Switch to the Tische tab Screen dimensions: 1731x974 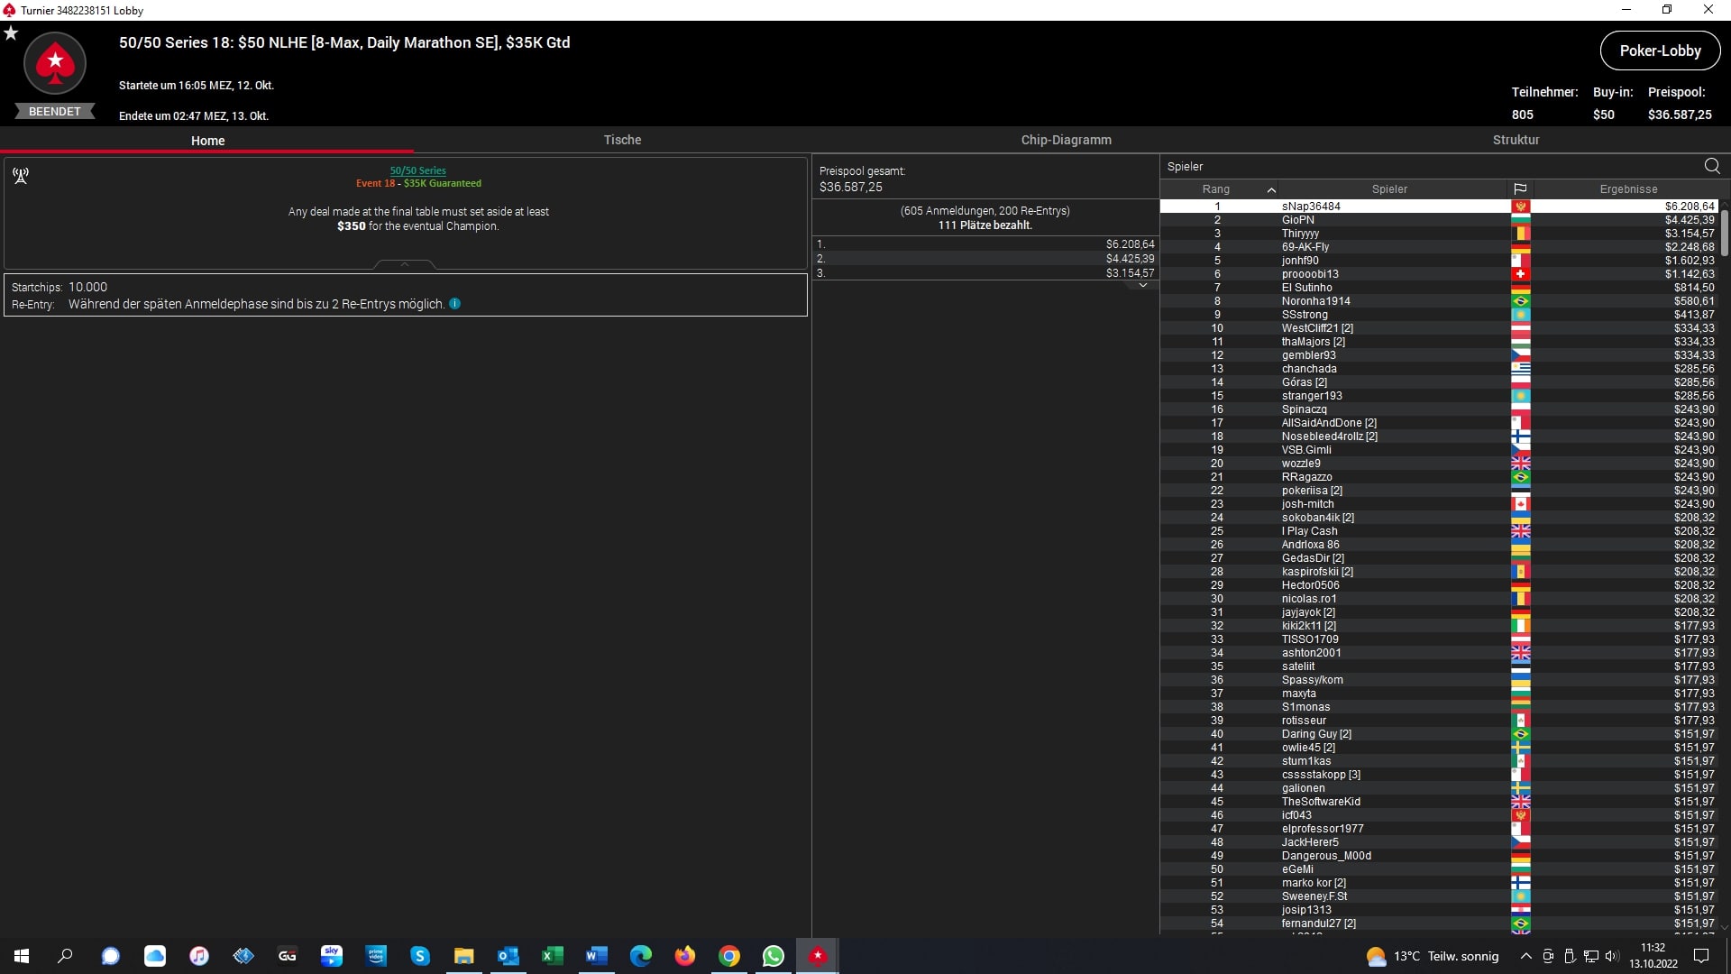coord(622,140)
